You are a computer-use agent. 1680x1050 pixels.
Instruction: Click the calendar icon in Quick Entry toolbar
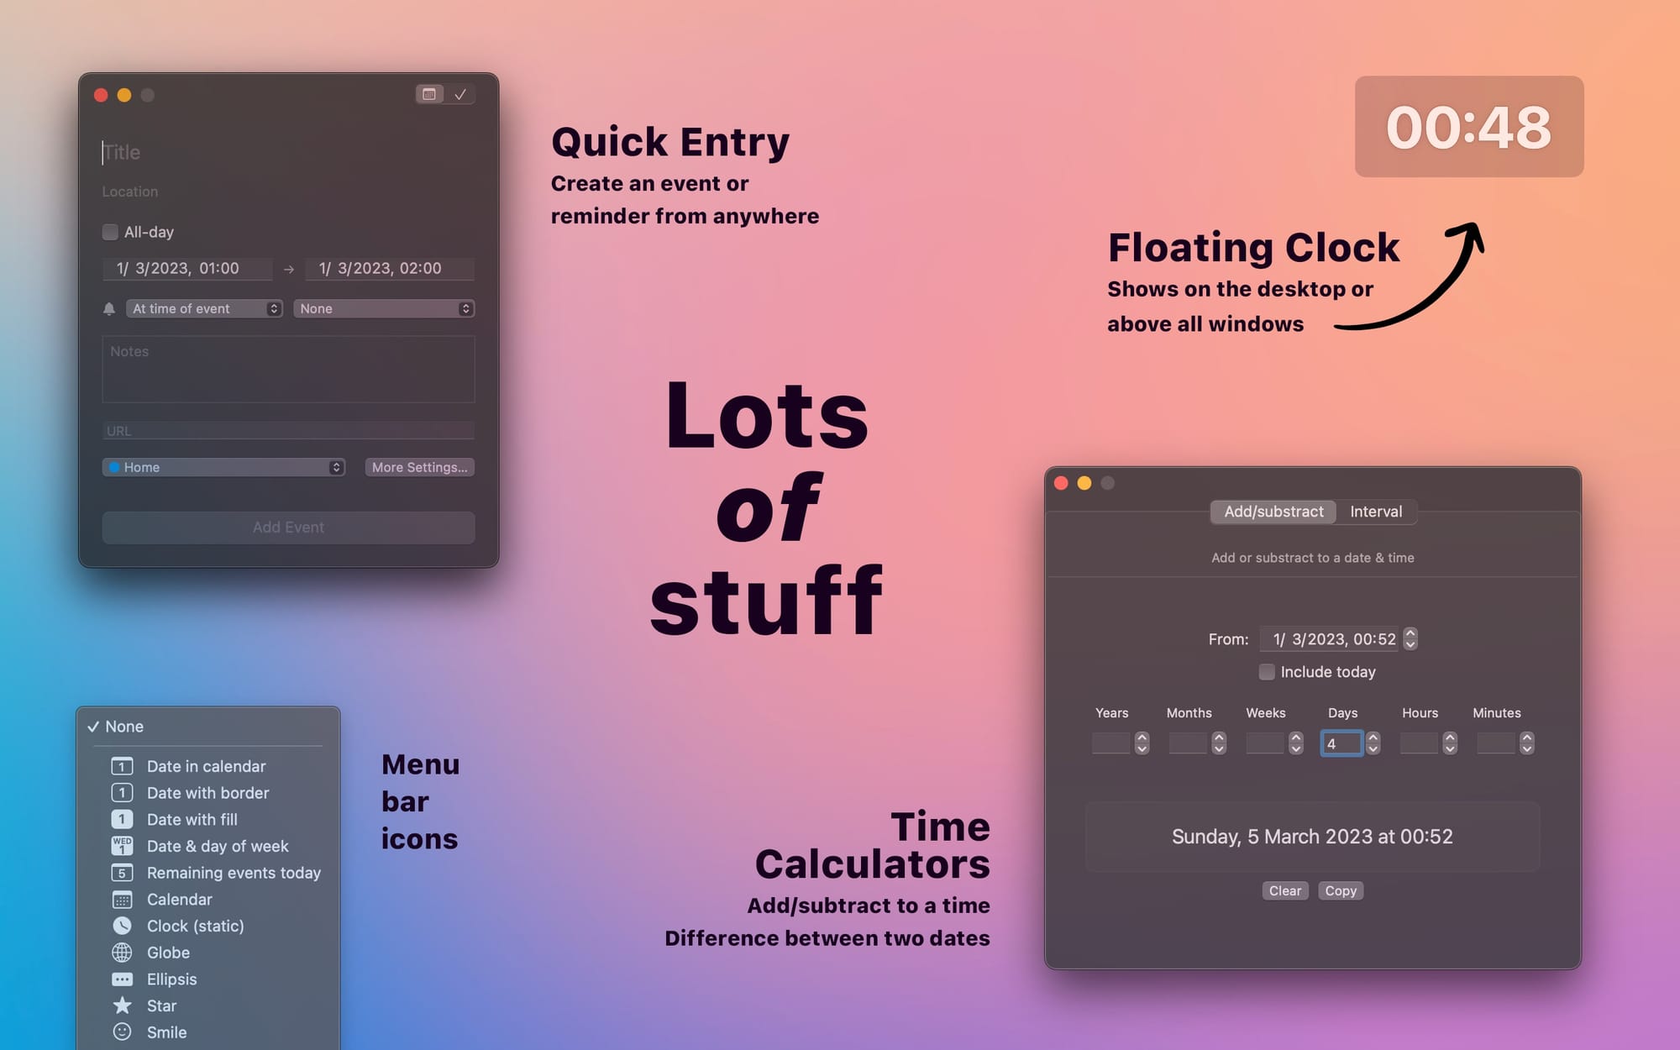(x=429, y=94)
